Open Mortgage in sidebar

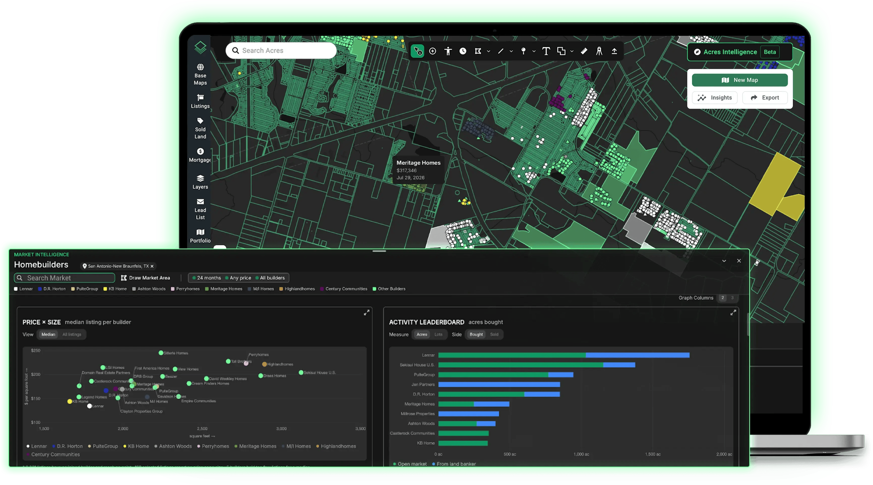tap(200, 155)
